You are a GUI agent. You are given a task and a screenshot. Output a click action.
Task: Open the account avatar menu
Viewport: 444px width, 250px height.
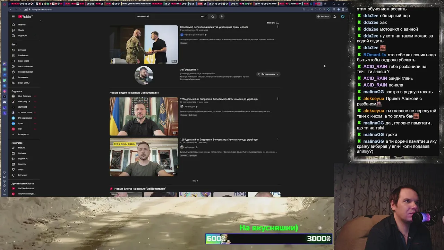point(343,16)
